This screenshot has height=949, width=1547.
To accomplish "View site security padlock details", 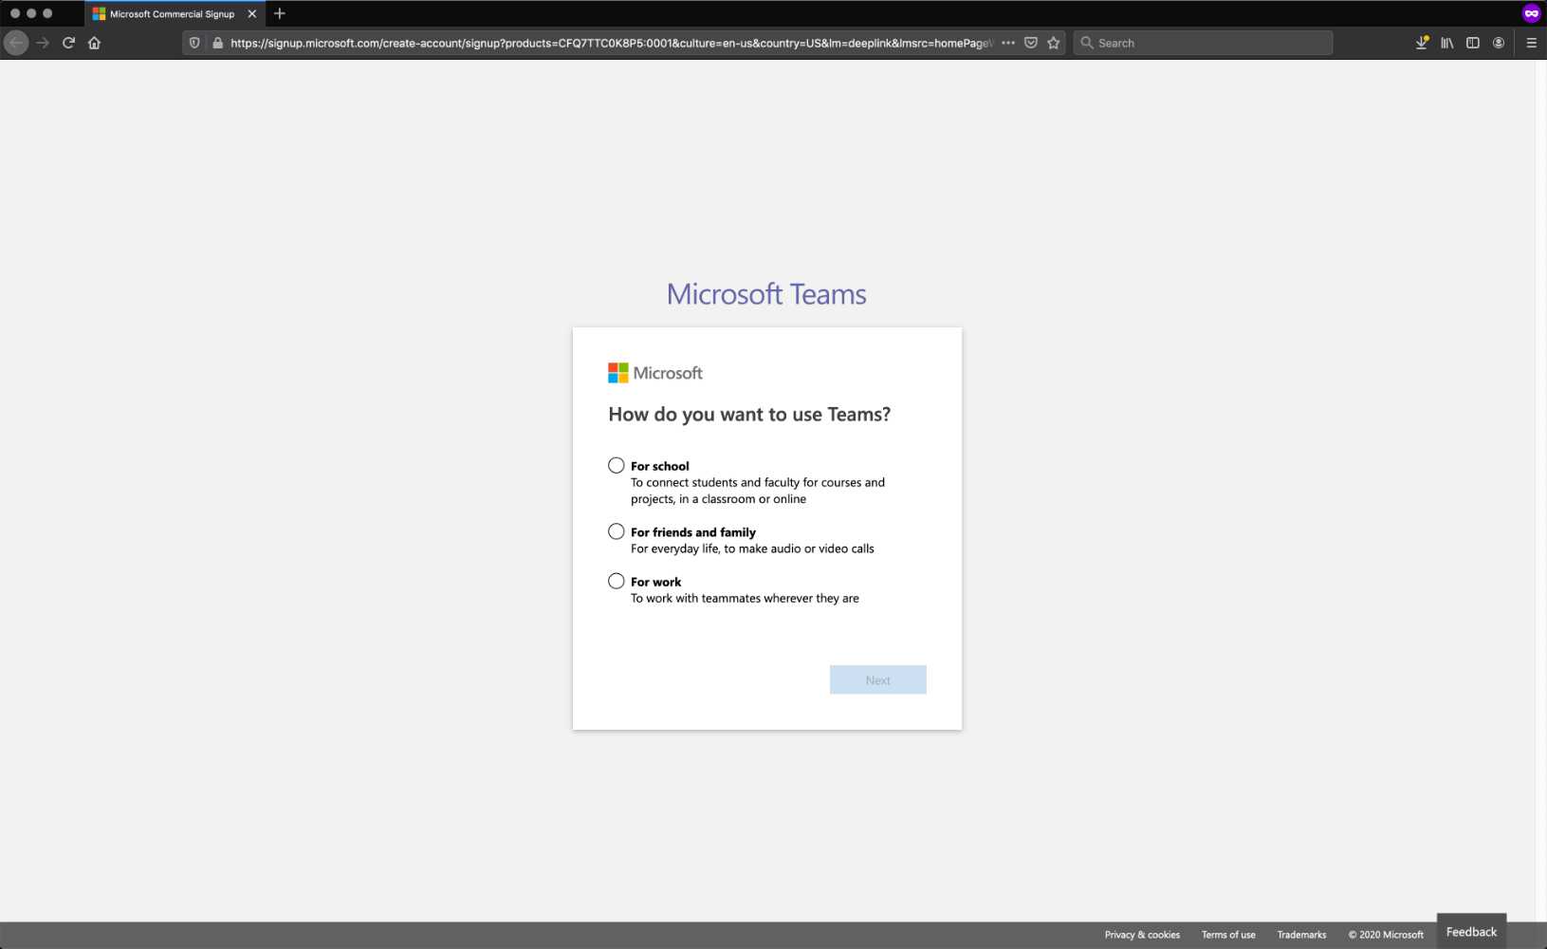I will coord(217,43).
